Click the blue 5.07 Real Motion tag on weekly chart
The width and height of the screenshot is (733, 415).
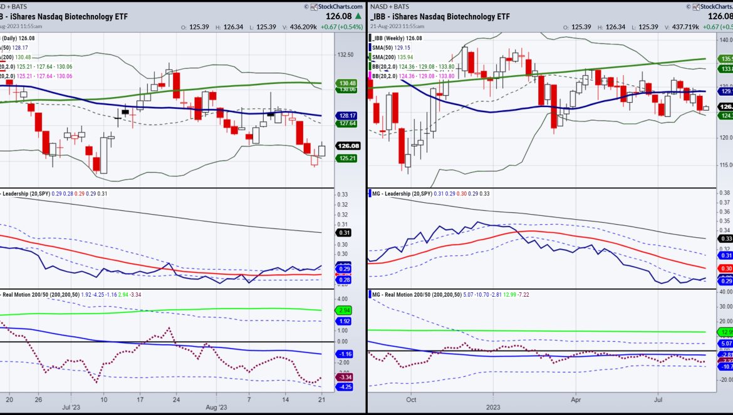725,343
